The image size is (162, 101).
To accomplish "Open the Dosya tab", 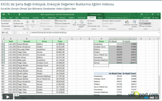I will (x=4, y=18).
